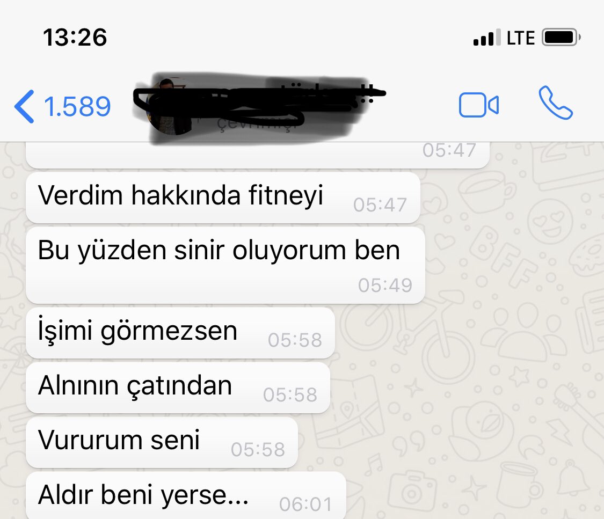Tap the partially visible 05:47 top message bubble
This screenshot has height=519, width=604.
click(258, 155)
